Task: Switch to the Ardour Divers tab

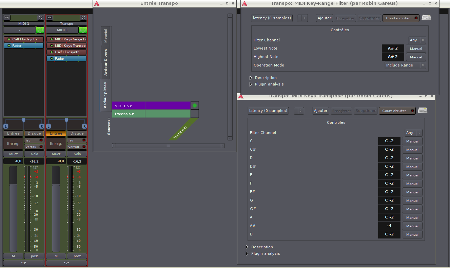Action: pos(106,62)
